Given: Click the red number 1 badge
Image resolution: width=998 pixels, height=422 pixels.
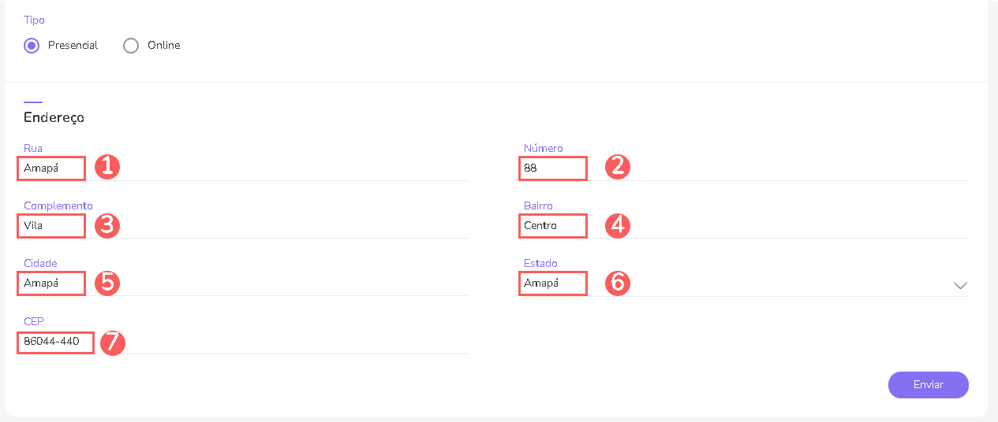Looking at the screenshot, I should coord(107,167).
